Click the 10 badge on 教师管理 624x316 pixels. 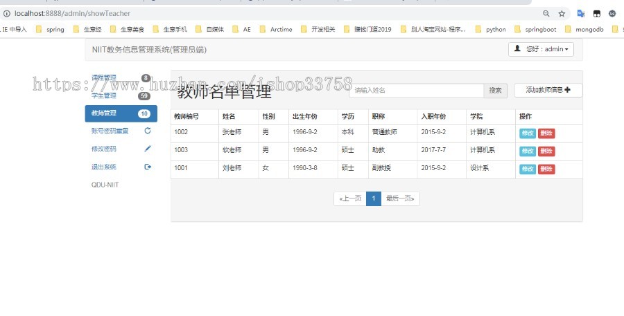coord(144,114)
